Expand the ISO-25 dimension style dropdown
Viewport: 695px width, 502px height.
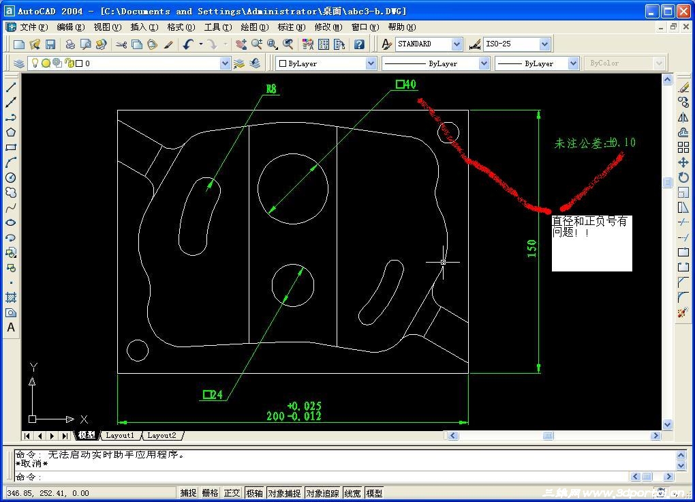click(x=544, y=44)
